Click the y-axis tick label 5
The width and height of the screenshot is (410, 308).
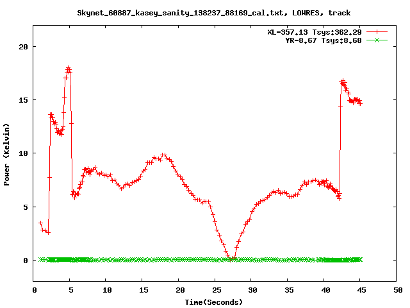(26, 207)
